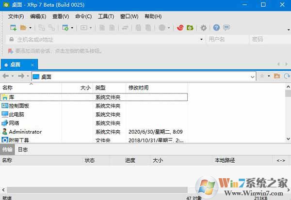The height and width of the screenshot is (200, 291).
Task: Select the 附带工具 folder row
Action: (x=94, y=140)
